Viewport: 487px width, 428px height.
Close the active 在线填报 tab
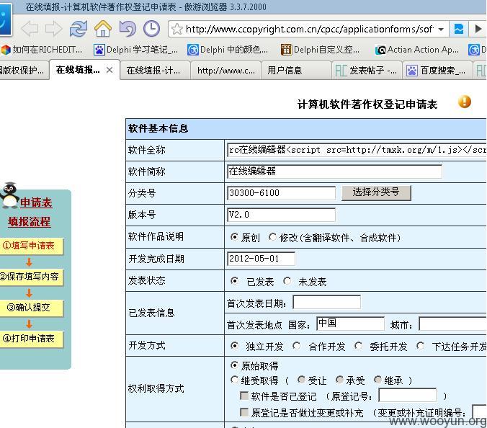110,70
